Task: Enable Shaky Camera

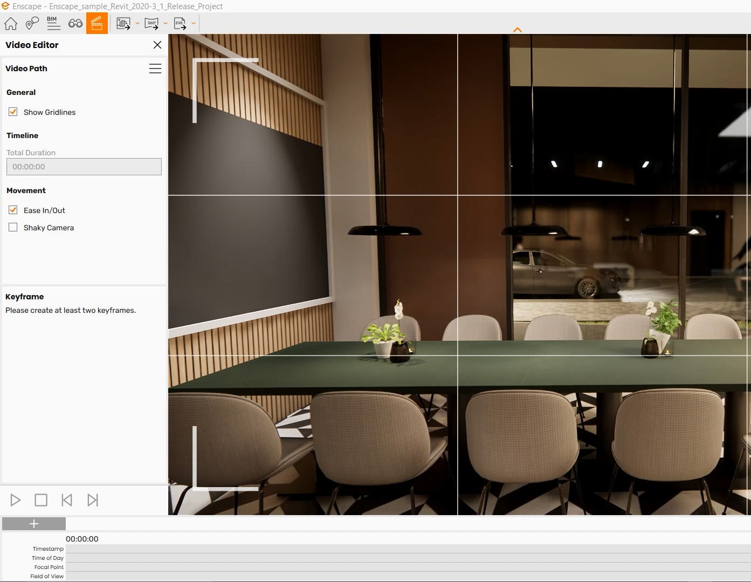Action: click(x=13, y=227)
